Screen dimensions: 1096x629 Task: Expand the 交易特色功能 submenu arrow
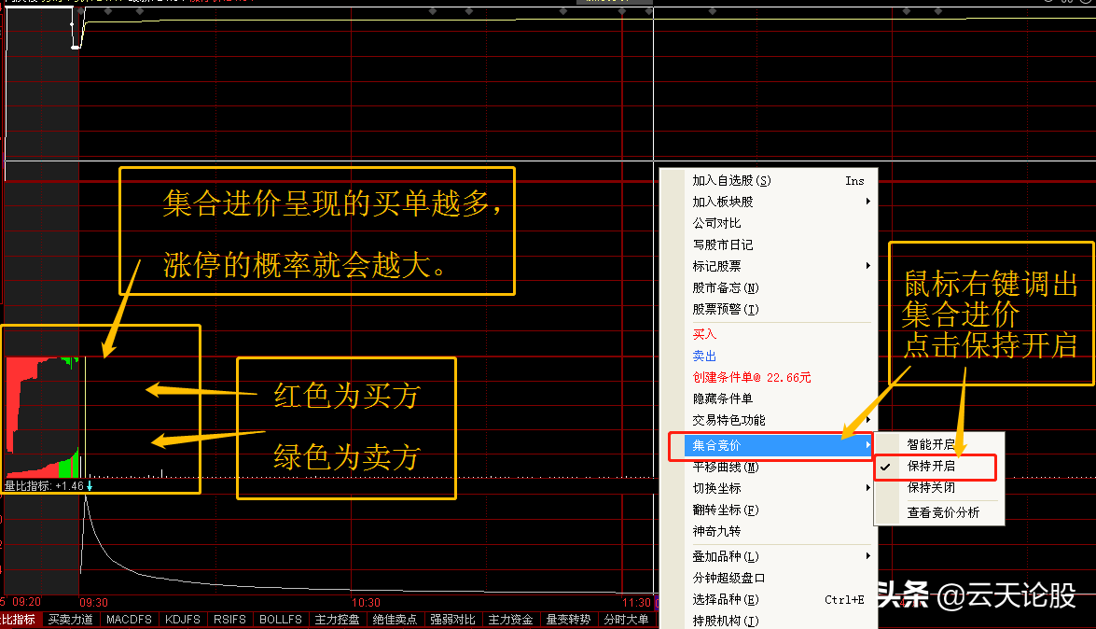(x=868, y=420)
